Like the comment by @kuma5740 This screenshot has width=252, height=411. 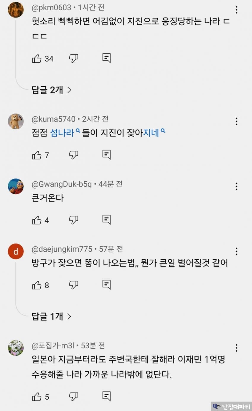tap(37, 155)
